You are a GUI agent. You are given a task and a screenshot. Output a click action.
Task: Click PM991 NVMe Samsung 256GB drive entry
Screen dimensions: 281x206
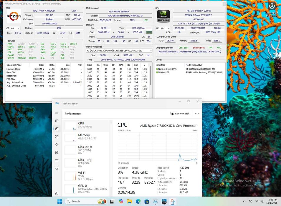click(204, 72)
